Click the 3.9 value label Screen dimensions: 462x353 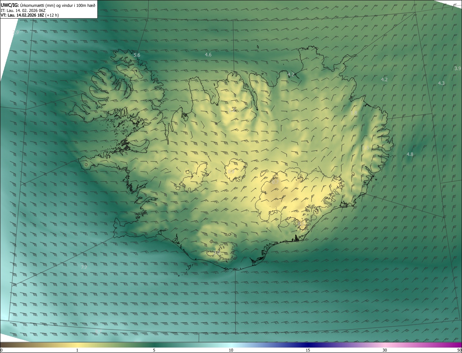pyautogui.click(x=458, y=68)
